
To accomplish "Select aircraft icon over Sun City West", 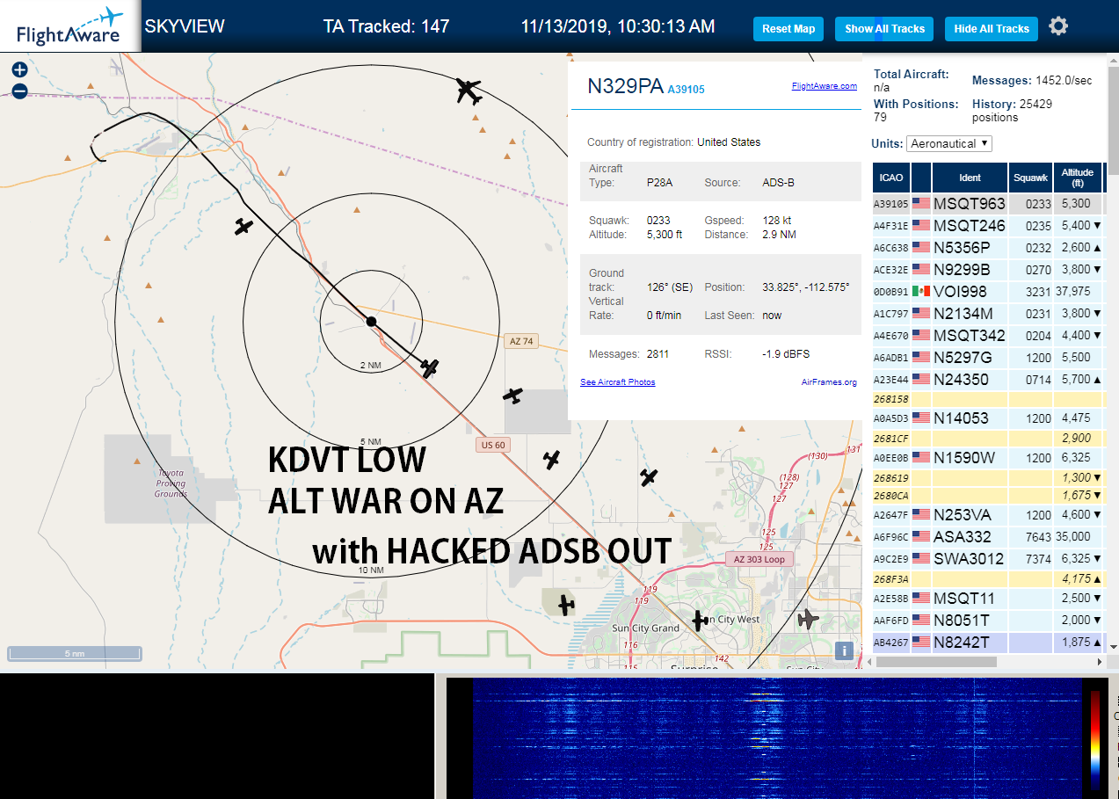I will click(x=700, y=621).
